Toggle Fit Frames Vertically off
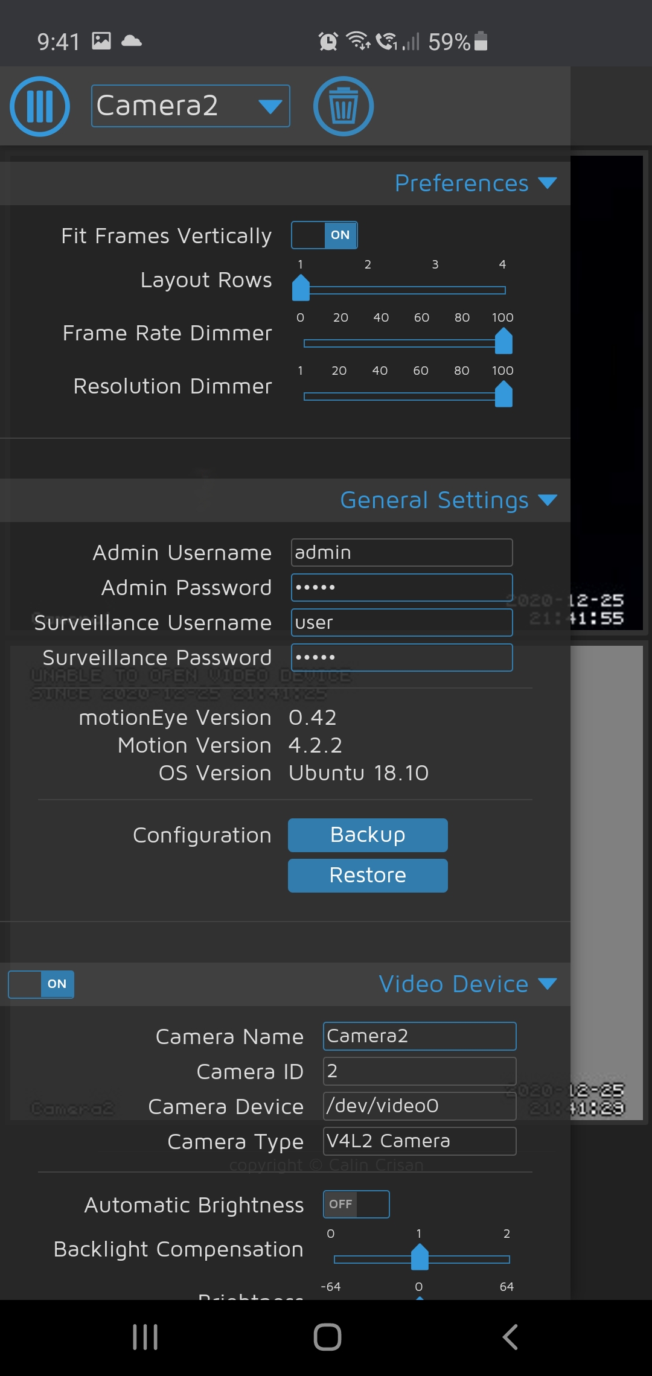The height and width of the screenshot is (1376, 652). point(324,235)
